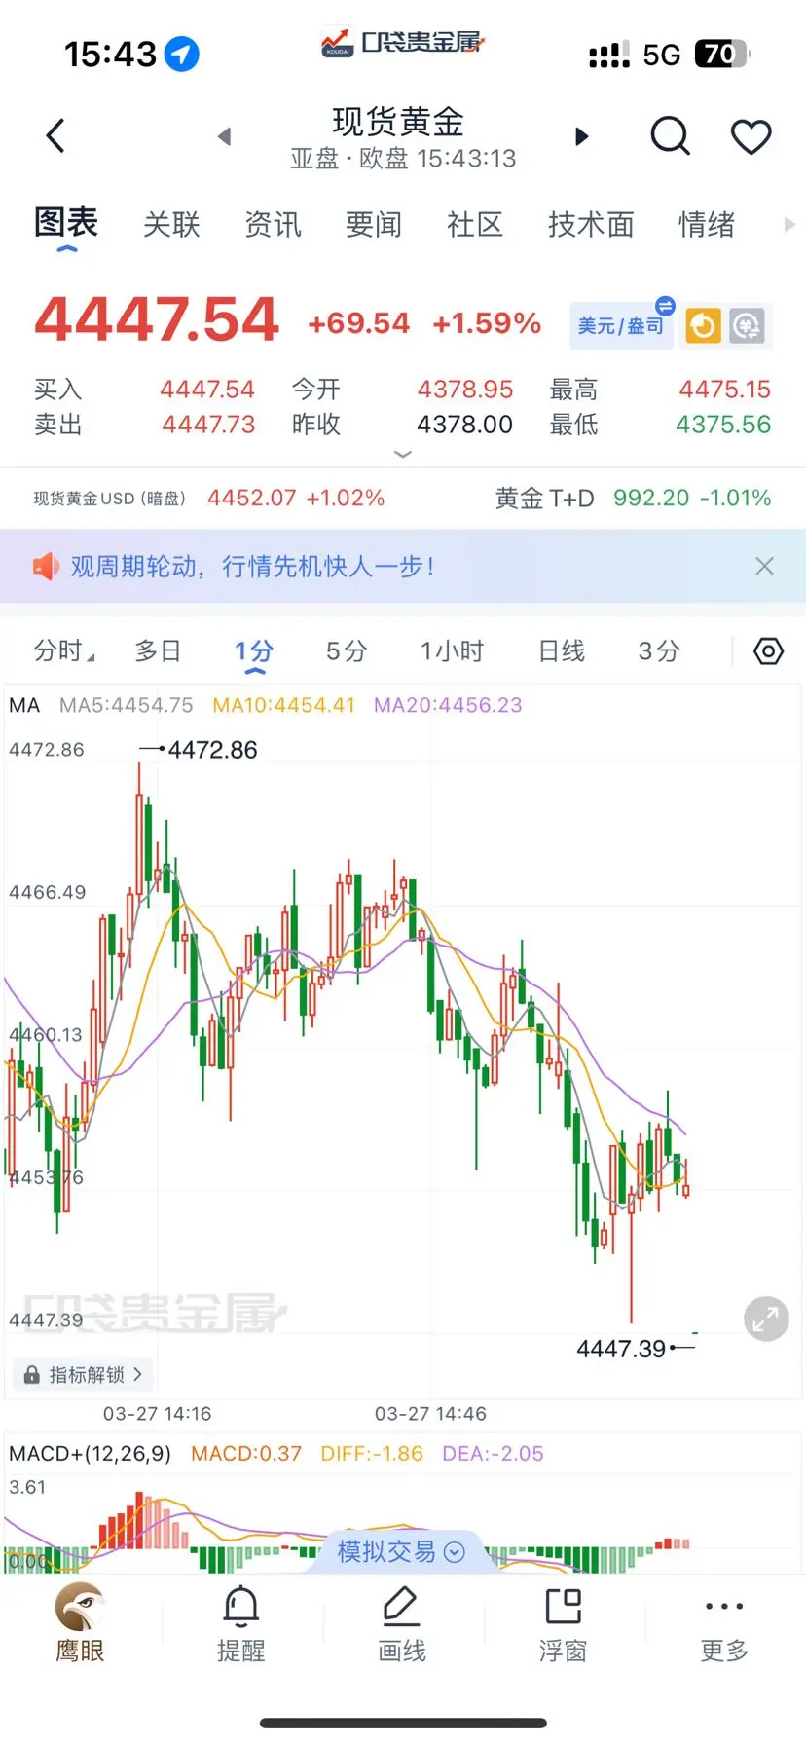
Task: Open 提醒 alert bell
Action: [240, 1622]
